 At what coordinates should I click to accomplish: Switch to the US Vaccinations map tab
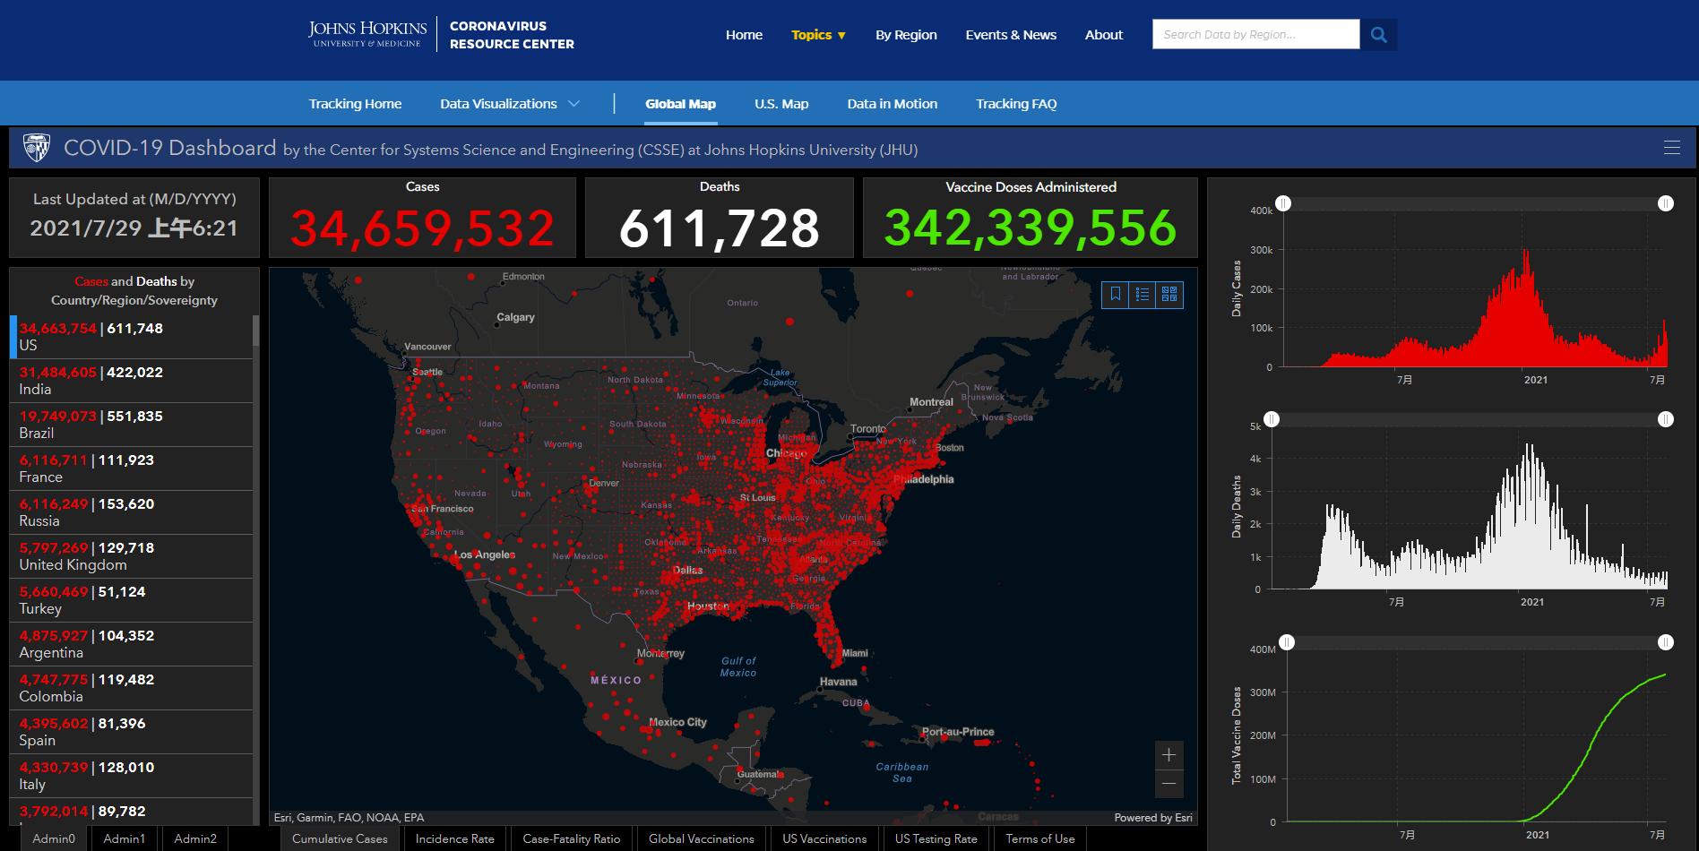[824, 838]
